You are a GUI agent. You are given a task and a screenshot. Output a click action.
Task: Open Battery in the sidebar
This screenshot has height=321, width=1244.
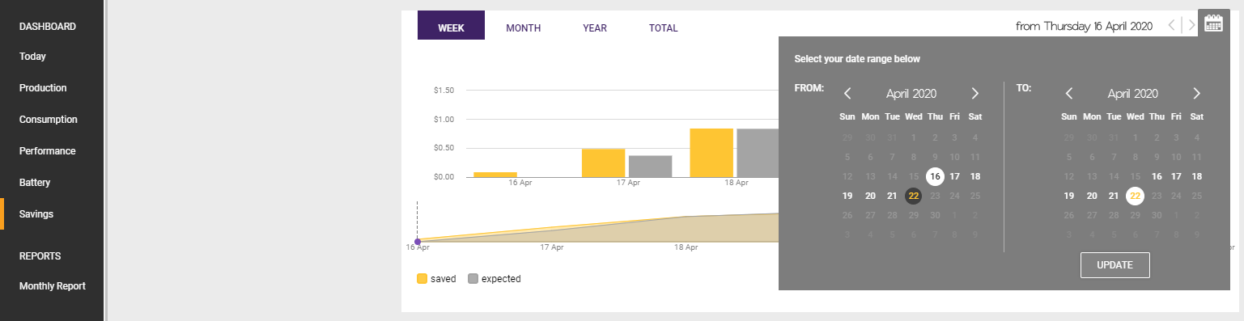click(x=35, y=183)
